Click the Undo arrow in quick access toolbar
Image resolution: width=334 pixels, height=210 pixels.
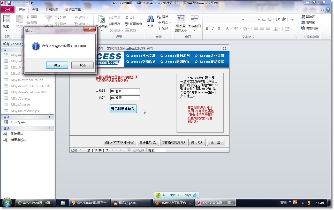click(15, 3)
